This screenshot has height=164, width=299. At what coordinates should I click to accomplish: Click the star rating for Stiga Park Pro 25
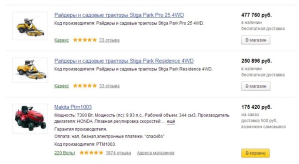click(85, 40)
